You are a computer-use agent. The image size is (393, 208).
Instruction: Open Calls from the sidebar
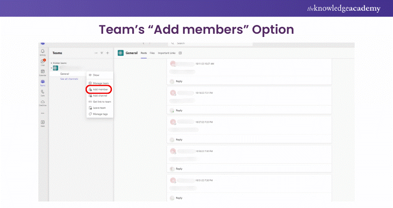coord(43,92)
